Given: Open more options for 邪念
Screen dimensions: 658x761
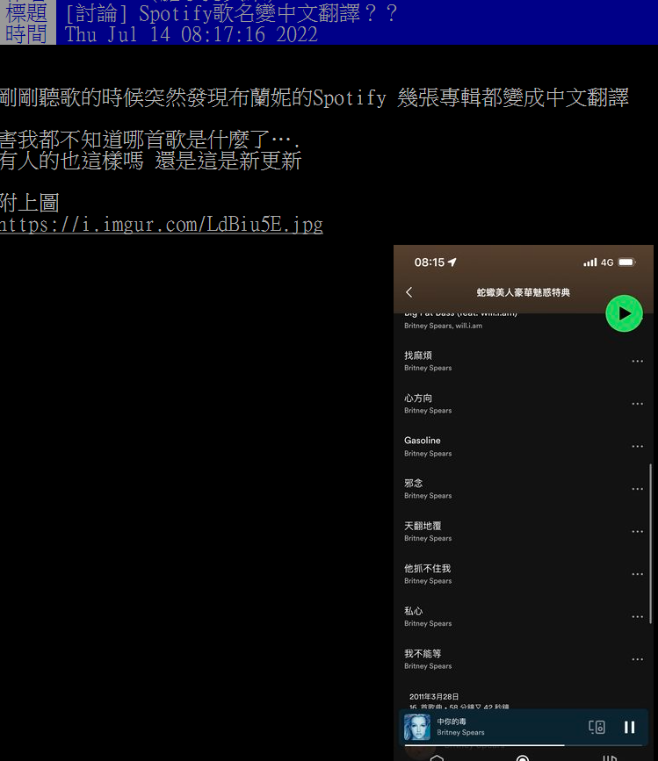Looking at the screenshot, I should point(637,489).
